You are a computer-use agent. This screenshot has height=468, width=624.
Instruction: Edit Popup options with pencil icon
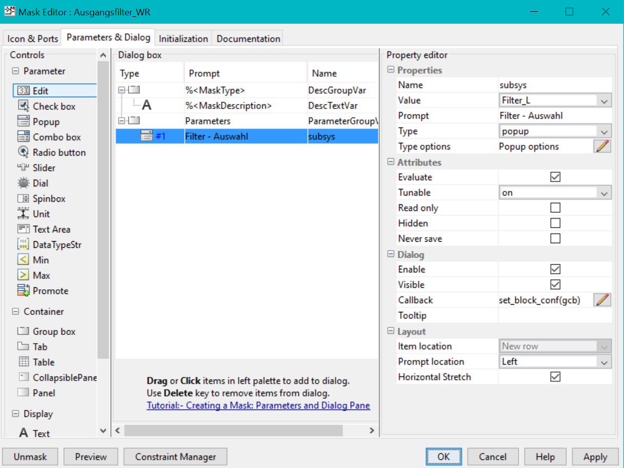[602, 146]
